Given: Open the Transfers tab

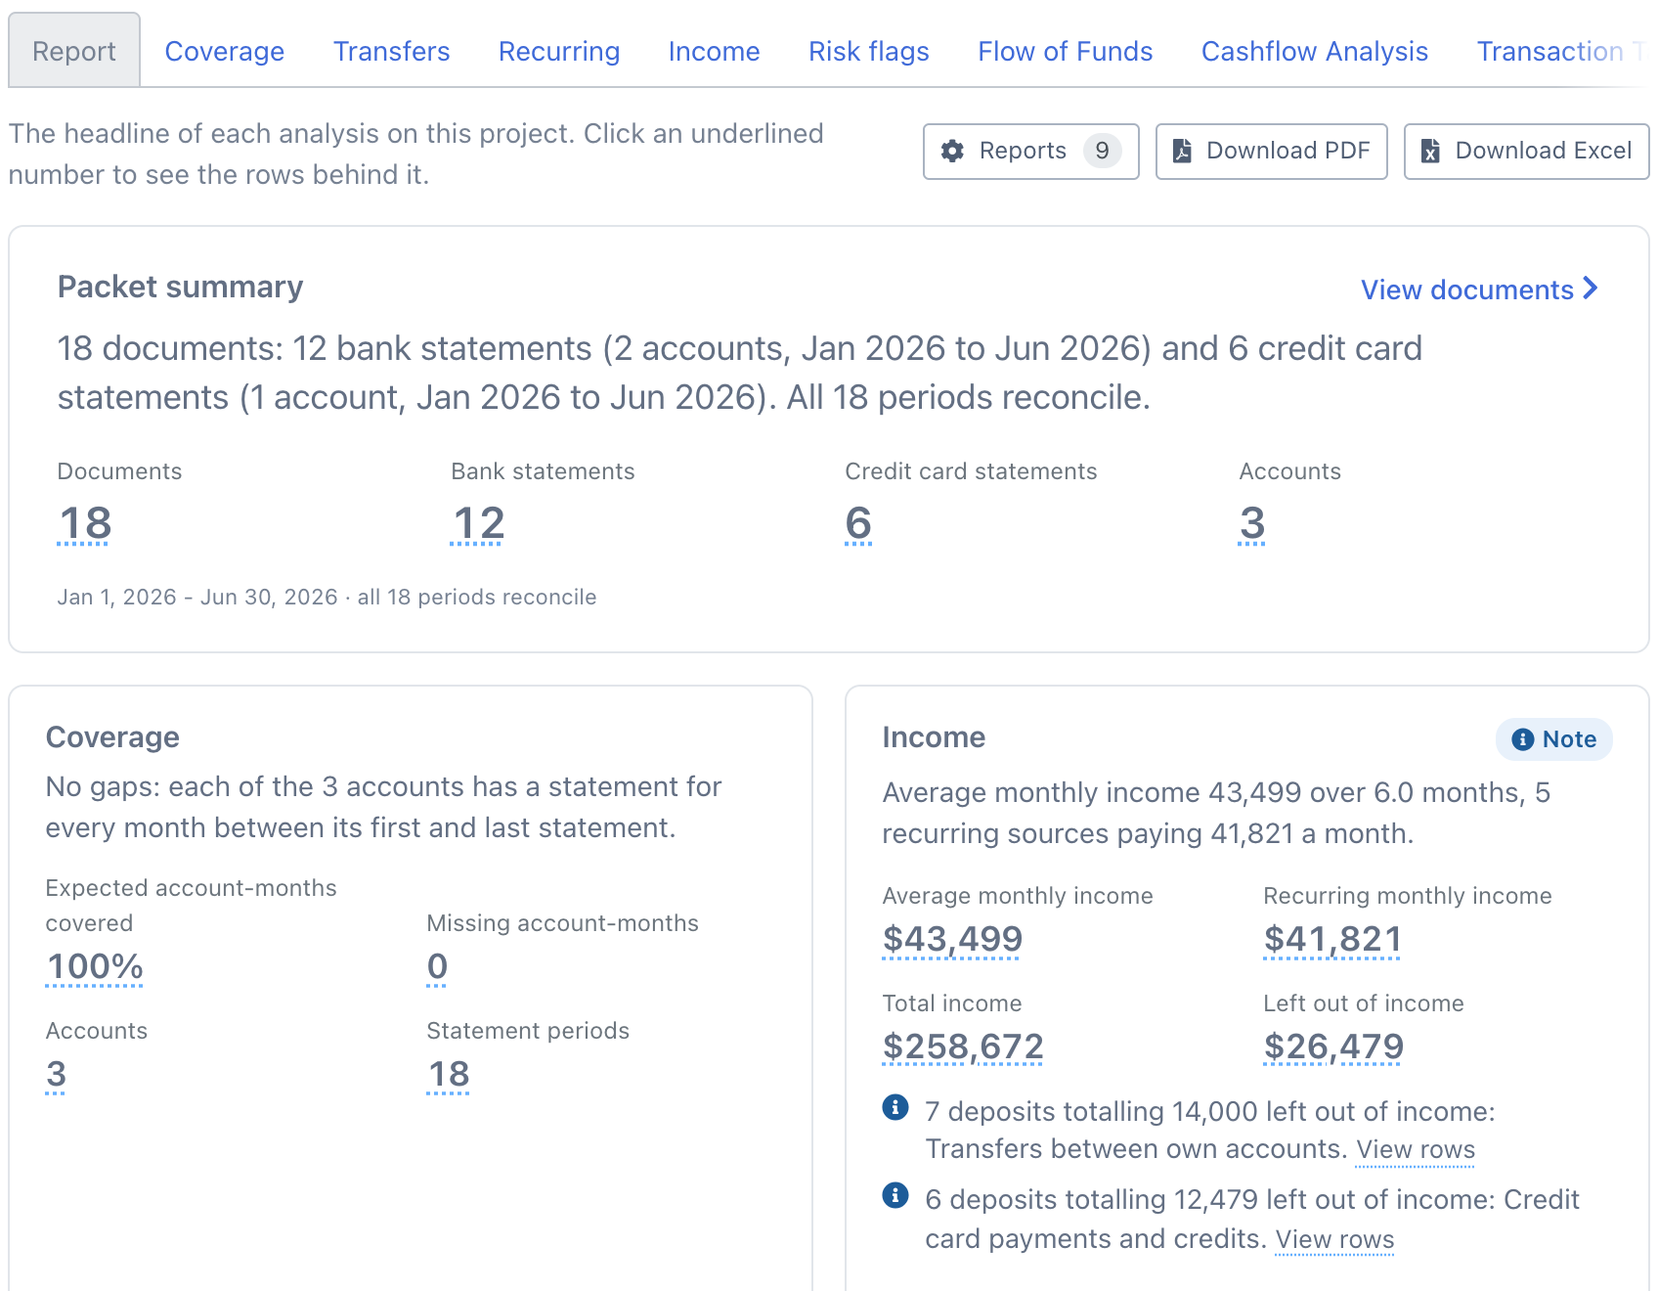Looking at the screenshot, I should click(x=391, y=51).
